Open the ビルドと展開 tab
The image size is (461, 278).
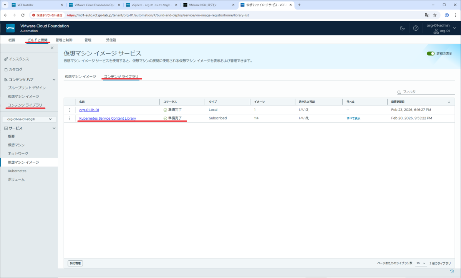click(x=38, y=40)
